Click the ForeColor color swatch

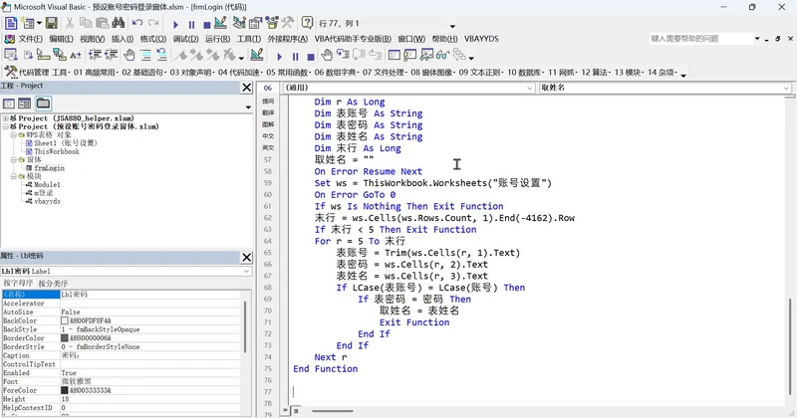tap(65, 390)
